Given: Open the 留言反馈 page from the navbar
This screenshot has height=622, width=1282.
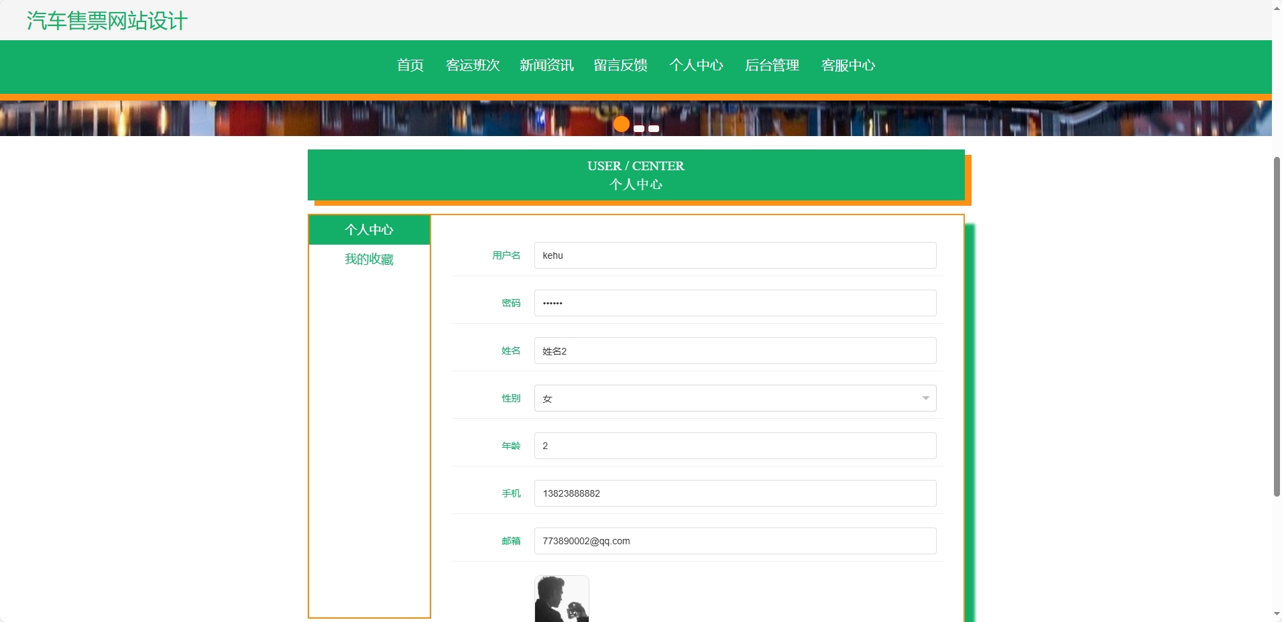Looking at the screenshot, I should (x=620, y=66).
